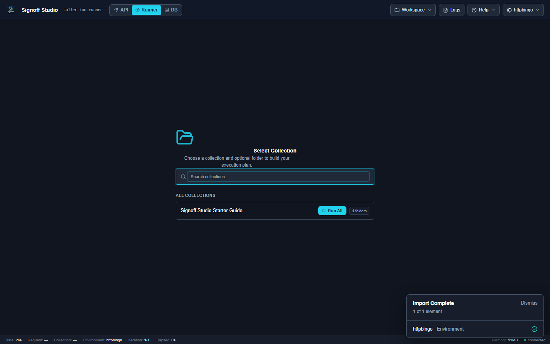
Task: Click the magnifier icon in the search box
Action: [x=183, y=177]
